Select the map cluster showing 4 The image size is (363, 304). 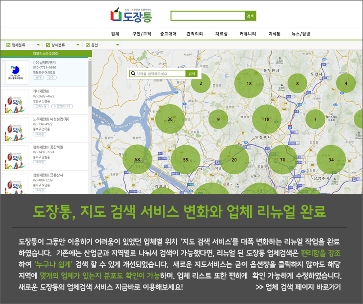(346, 83)
